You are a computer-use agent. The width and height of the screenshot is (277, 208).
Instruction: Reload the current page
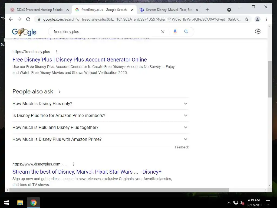pyautogui.click(x=28, y=19)
